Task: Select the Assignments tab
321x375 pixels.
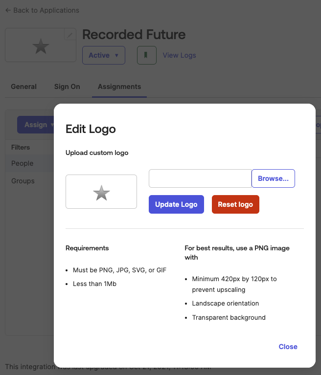Action: (x=119, y=87)
